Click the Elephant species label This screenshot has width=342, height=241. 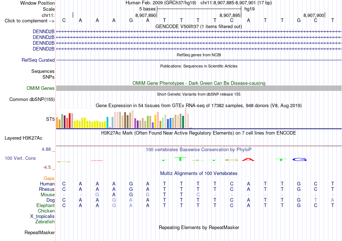46,206
